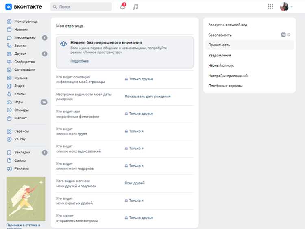Open Видео text link in sidebar
Screen dimensions: 305x229
pyautogui.click(x=20, y=86)
